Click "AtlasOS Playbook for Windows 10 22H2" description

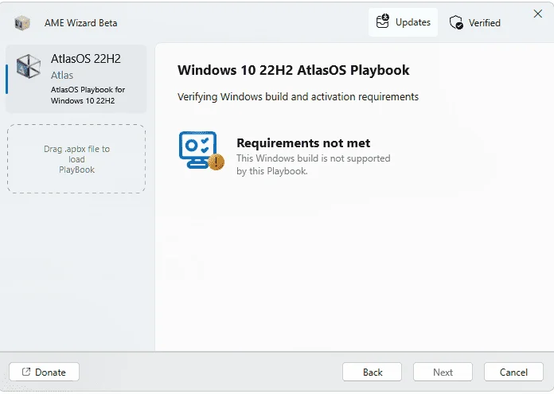[x=88, y=95]
